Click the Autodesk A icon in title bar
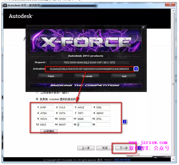This screenshot has height=165, width=179. (5, 5)
